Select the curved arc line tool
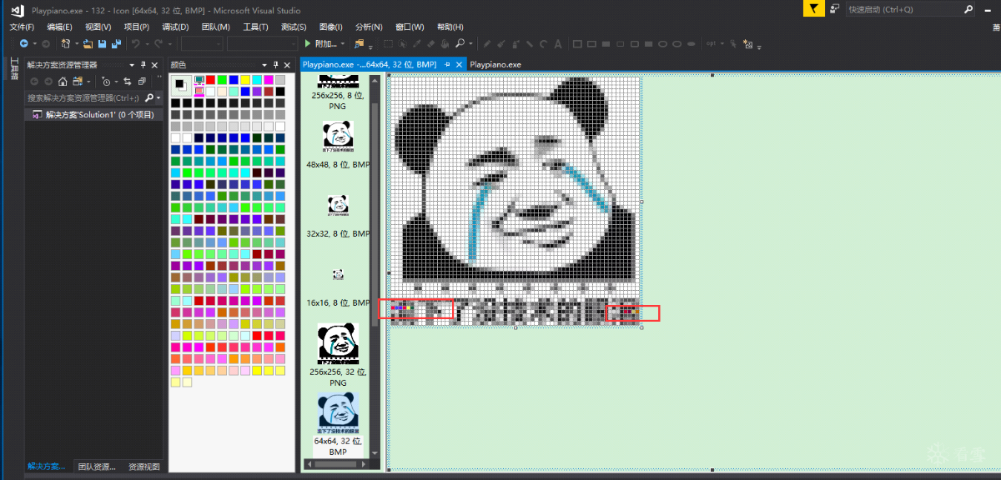The height and width of the screenshot is (480, 1001). (543, 43)
